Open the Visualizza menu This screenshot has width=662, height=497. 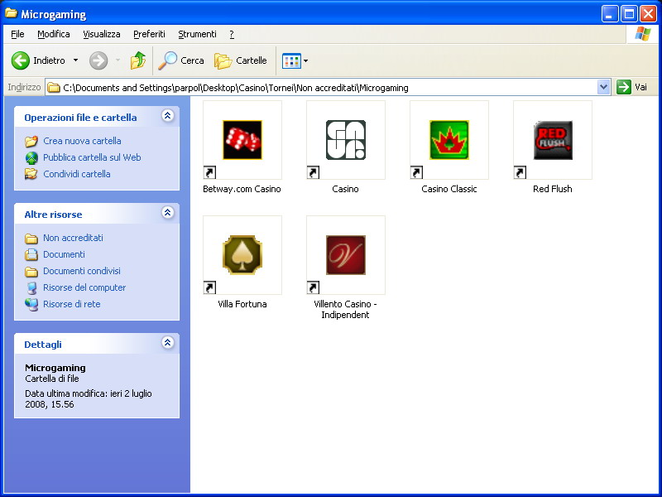101,34
